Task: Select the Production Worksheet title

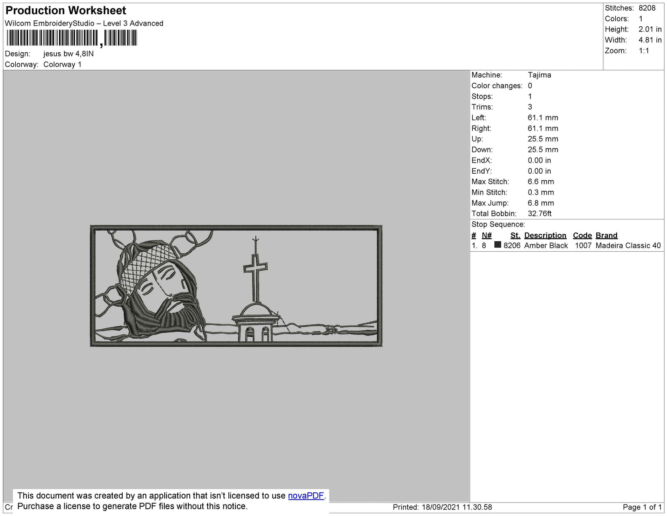Action: tap(66, 11)
